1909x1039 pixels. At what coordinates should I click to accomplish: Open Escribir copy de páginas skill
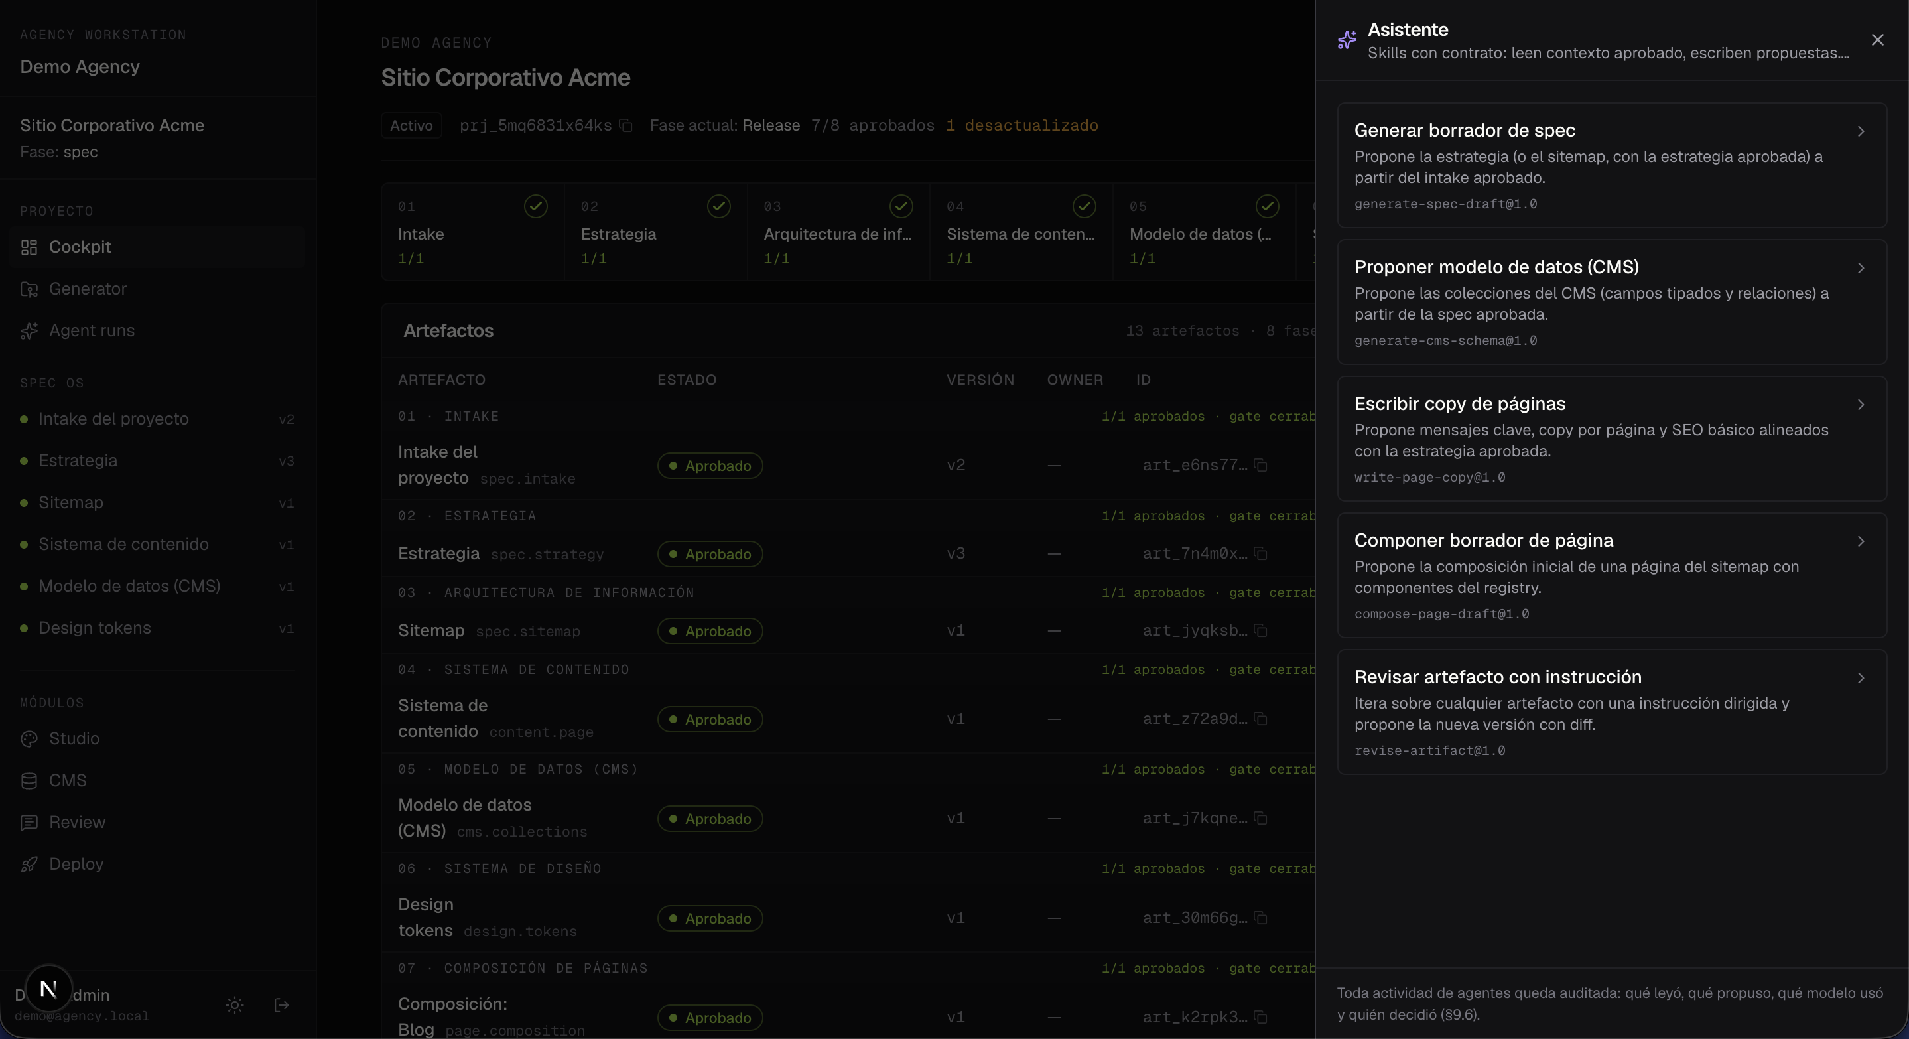click(x=1612, y=439)
